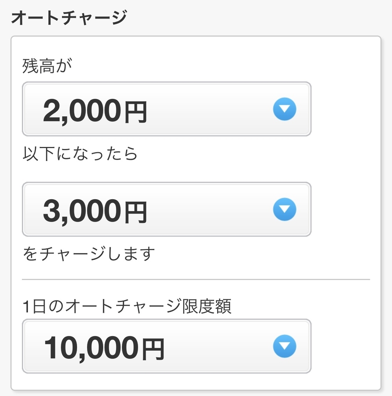Select the 2,000円 value text
Viewport: 392px width, 396px height.
point(95,111)
